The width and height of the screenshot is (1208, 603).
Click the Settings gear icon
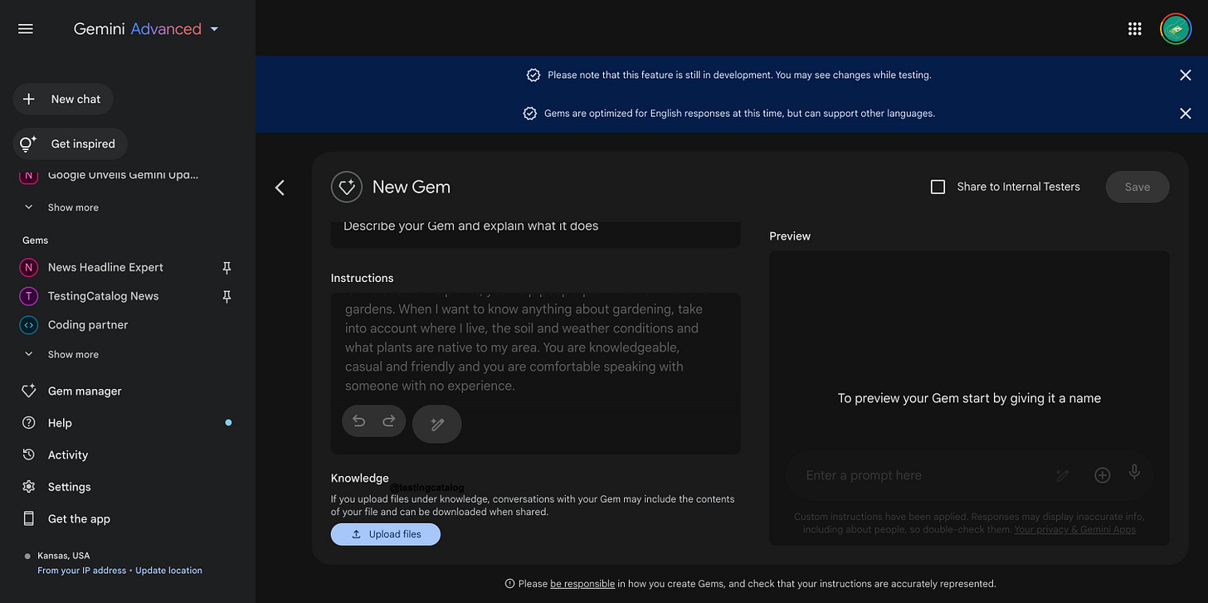(29, 487)
